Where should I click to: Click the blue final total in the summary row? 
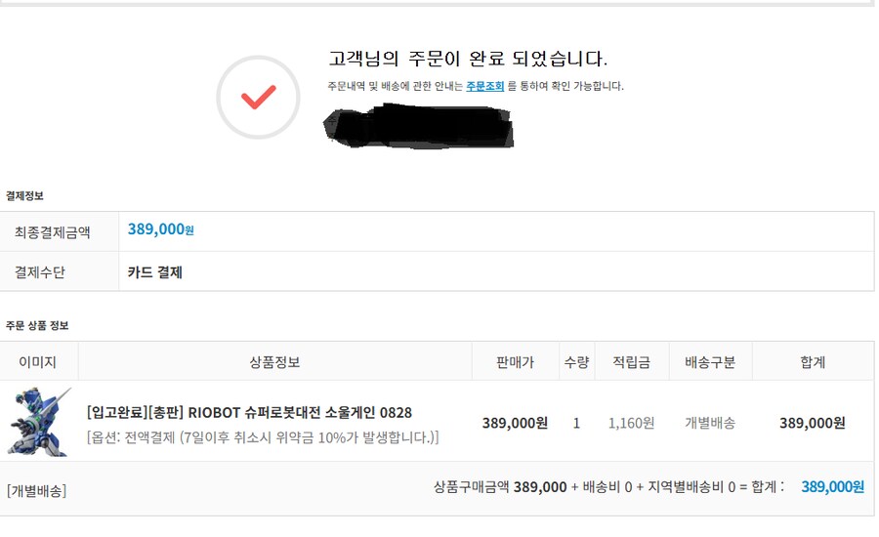(832, 486)
